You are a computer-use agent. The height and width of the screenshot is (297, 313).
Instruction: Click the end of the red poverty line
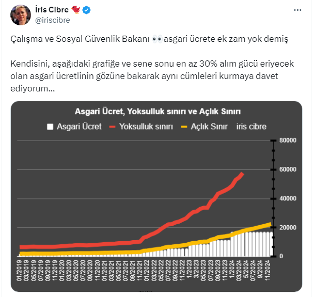click(x=243, y=174)
